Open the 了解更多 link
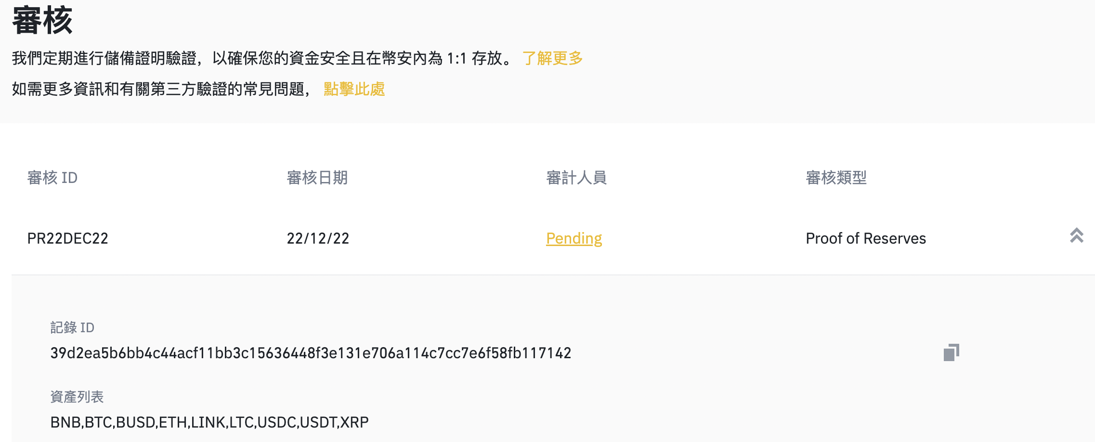1095x442 pixels. (551, 58)
